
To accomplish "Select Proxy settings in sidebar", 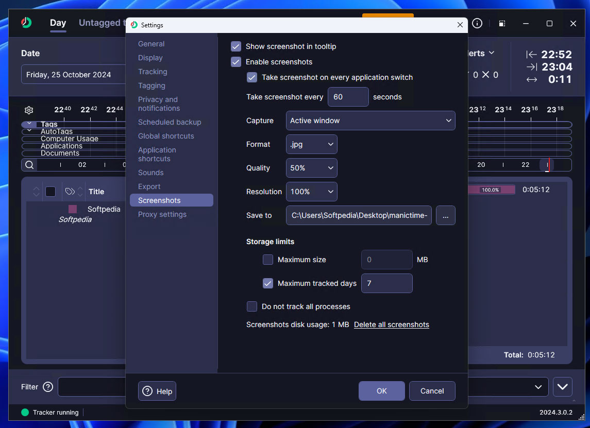I will (162, 214).
